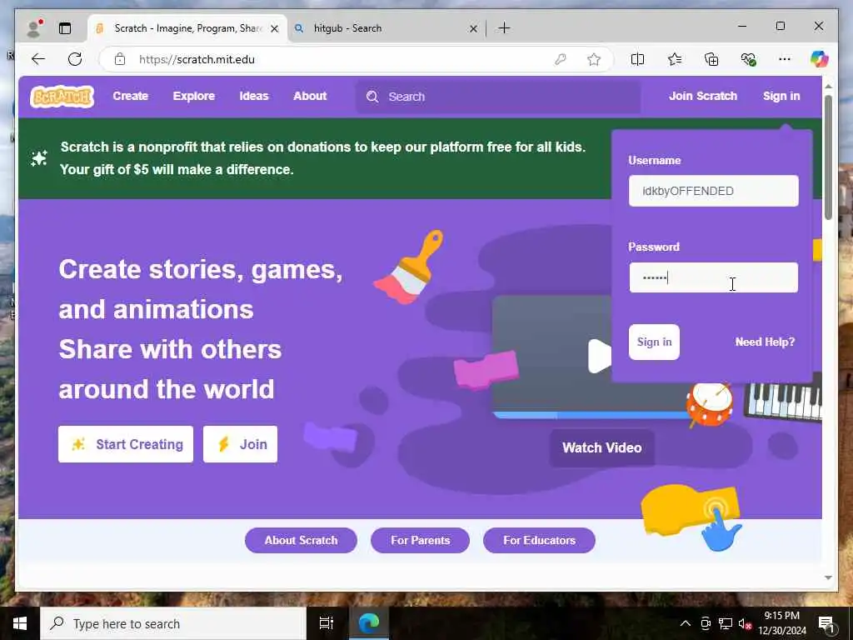Click the scrollbar up arrow

pos(828,86)
